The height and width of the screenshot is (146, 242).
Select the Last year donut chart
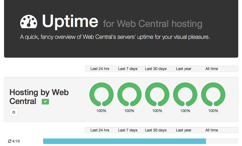click(x=185, y=94)
